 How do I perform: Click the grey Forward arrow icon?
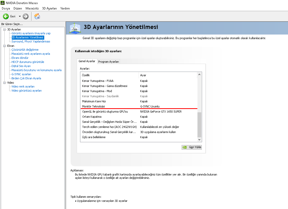pos(26,16)
